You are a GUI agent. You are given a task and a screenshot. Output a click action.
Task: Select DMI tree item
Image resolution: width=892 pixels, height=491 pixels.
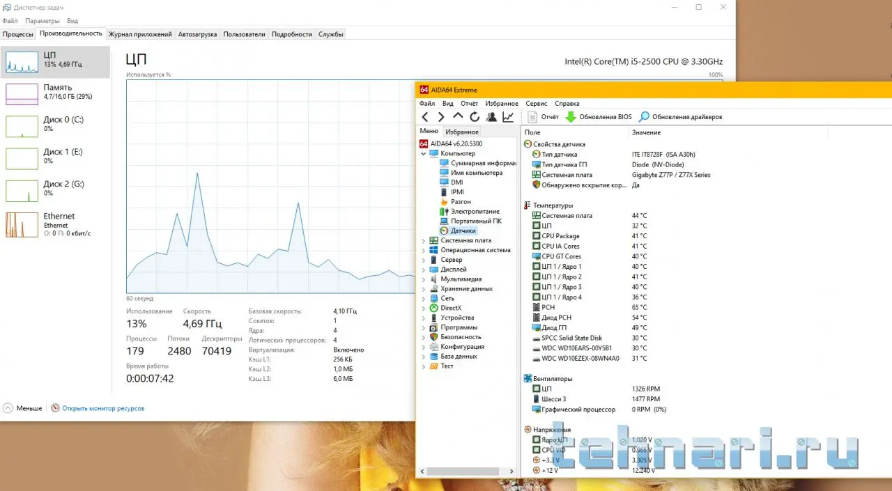452,182
